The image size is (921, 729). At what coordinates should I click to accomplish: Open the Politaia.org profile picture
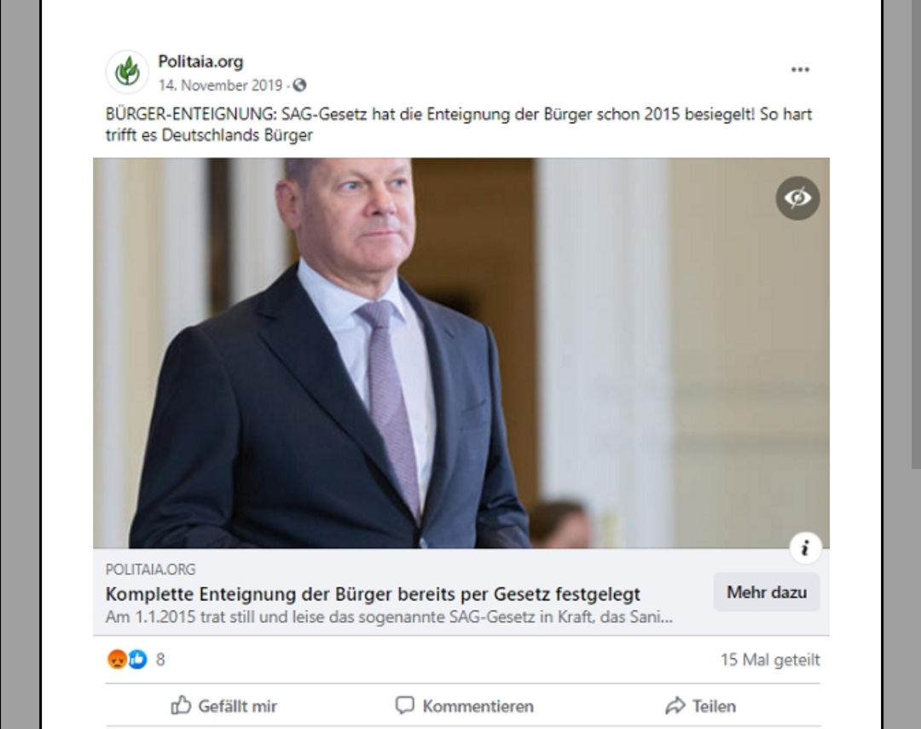pyautogui.click(x=127, y=72)
